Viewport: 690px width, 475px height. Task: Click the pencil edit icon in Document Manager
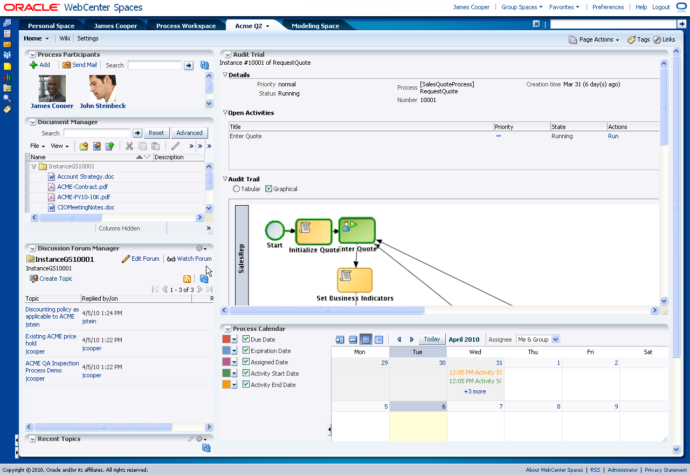(x=175, y=146)
